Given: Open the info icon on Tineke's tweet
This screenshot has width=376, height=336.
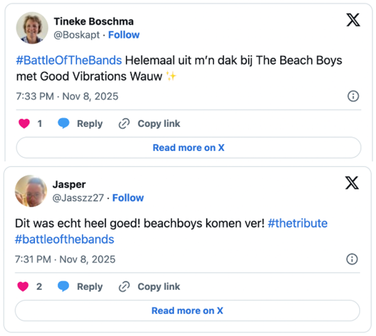Looking at the screenshot, I should coord(353,96).
